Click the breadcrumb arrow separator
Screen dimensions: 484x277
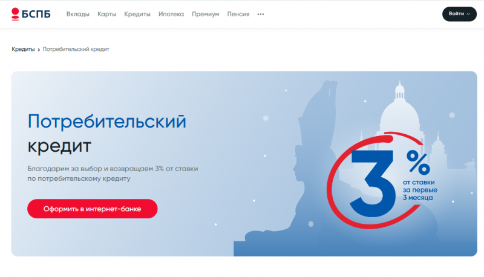pos(39,50)
